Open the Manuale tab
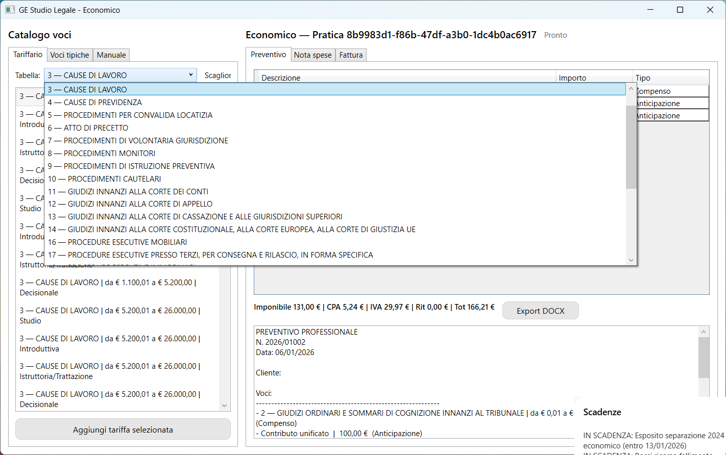The image size is (726, 455). [111, 55]
